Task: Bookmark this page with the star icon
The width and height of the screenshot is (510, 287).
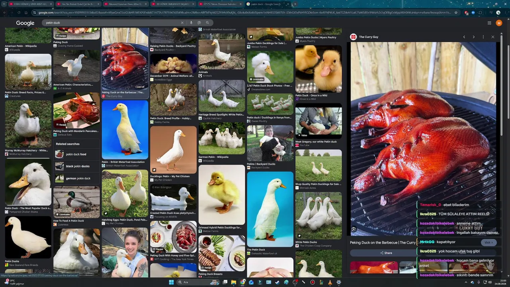Action: [456, 12]
